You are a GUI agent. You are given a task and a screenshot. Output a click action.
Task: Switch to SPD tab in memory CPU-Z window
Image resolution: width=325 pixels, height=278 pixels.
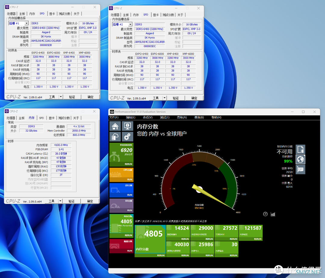42,118
